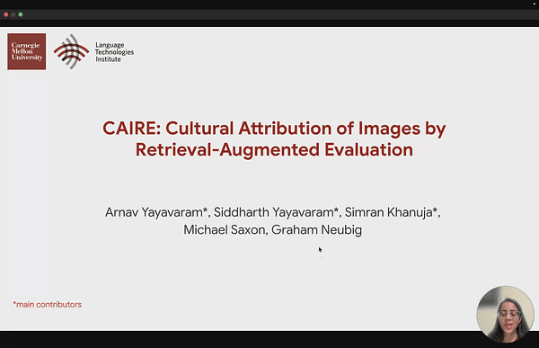Click author name "Graham Neubig"
Screen dimensions: 539x348
316,229
